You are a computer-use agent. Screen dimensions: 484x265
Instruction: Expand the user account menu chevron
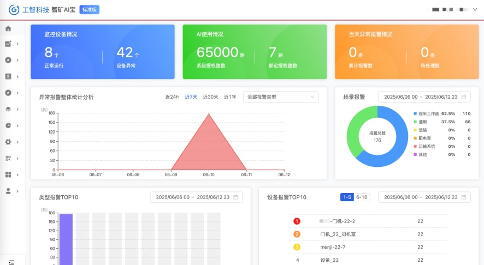pos(475,9)
